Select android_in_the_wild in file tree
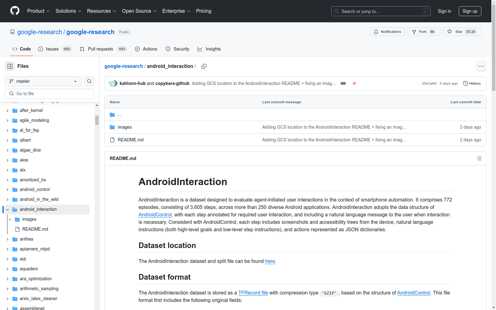The height and width of the screenshot is (310, 496). [39, 199]
